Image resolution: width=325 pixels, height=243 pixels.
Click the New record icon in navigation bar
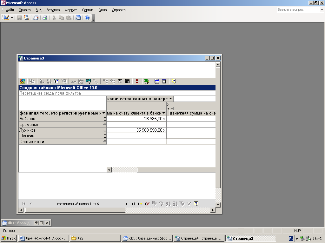click(140, 204)
